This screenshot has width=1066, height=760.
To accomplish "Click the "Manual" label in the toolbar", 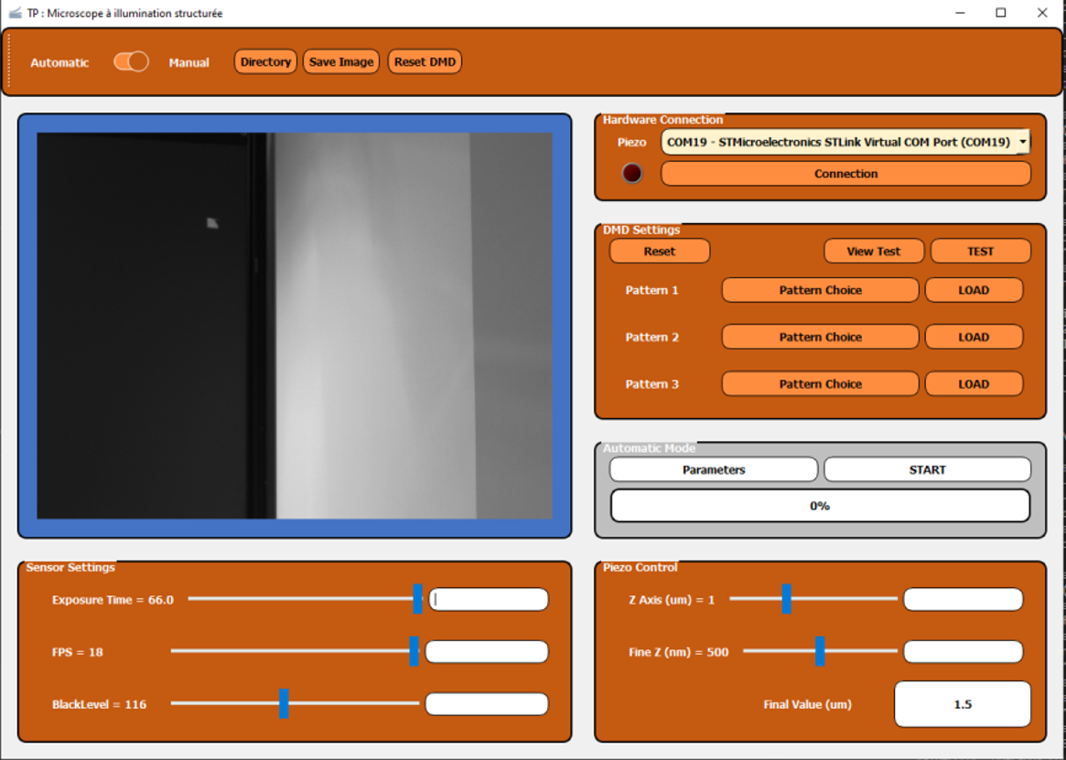I will coord(189,62).
